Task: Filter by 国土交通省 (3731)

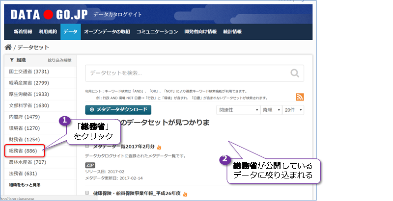Action: pyautogui.click(x=29, y=72)
